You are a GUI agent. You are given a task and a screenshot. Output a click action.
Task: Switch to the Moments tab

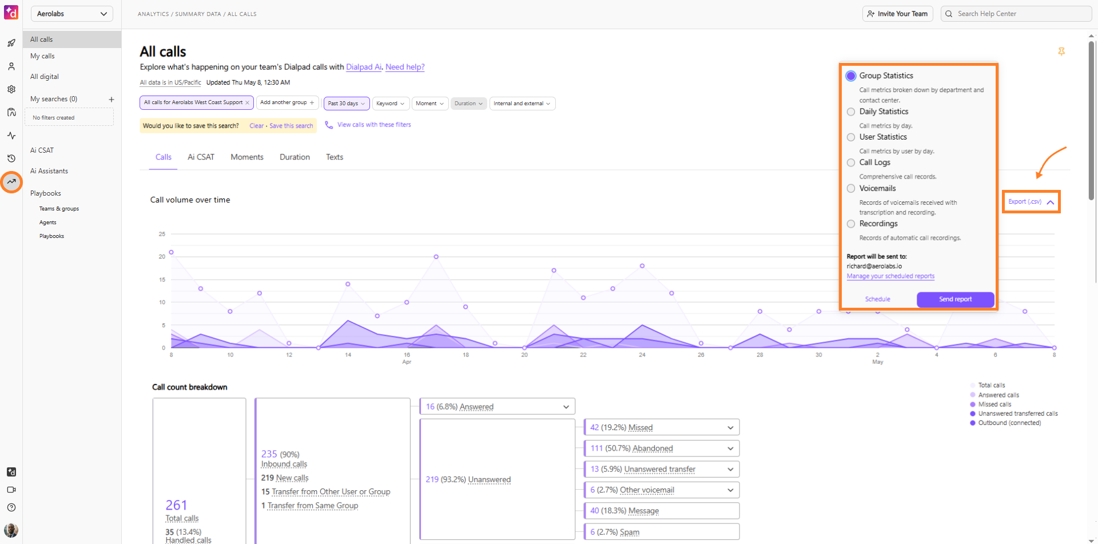247,157
